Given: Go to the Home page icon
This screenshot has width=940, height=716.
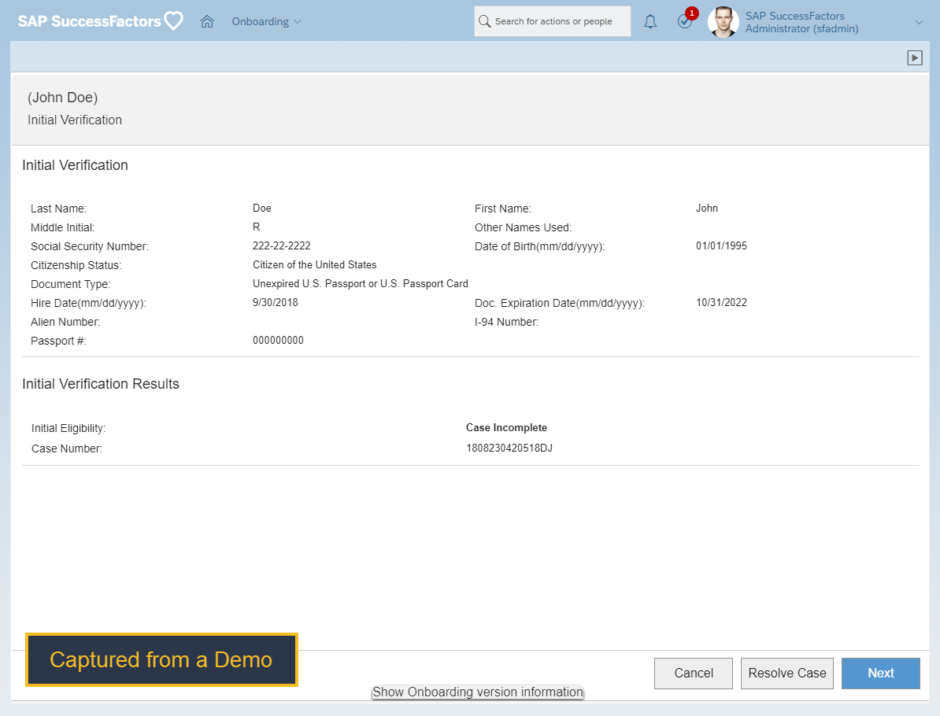Looking at the screenshot, I should pos(207,21).
